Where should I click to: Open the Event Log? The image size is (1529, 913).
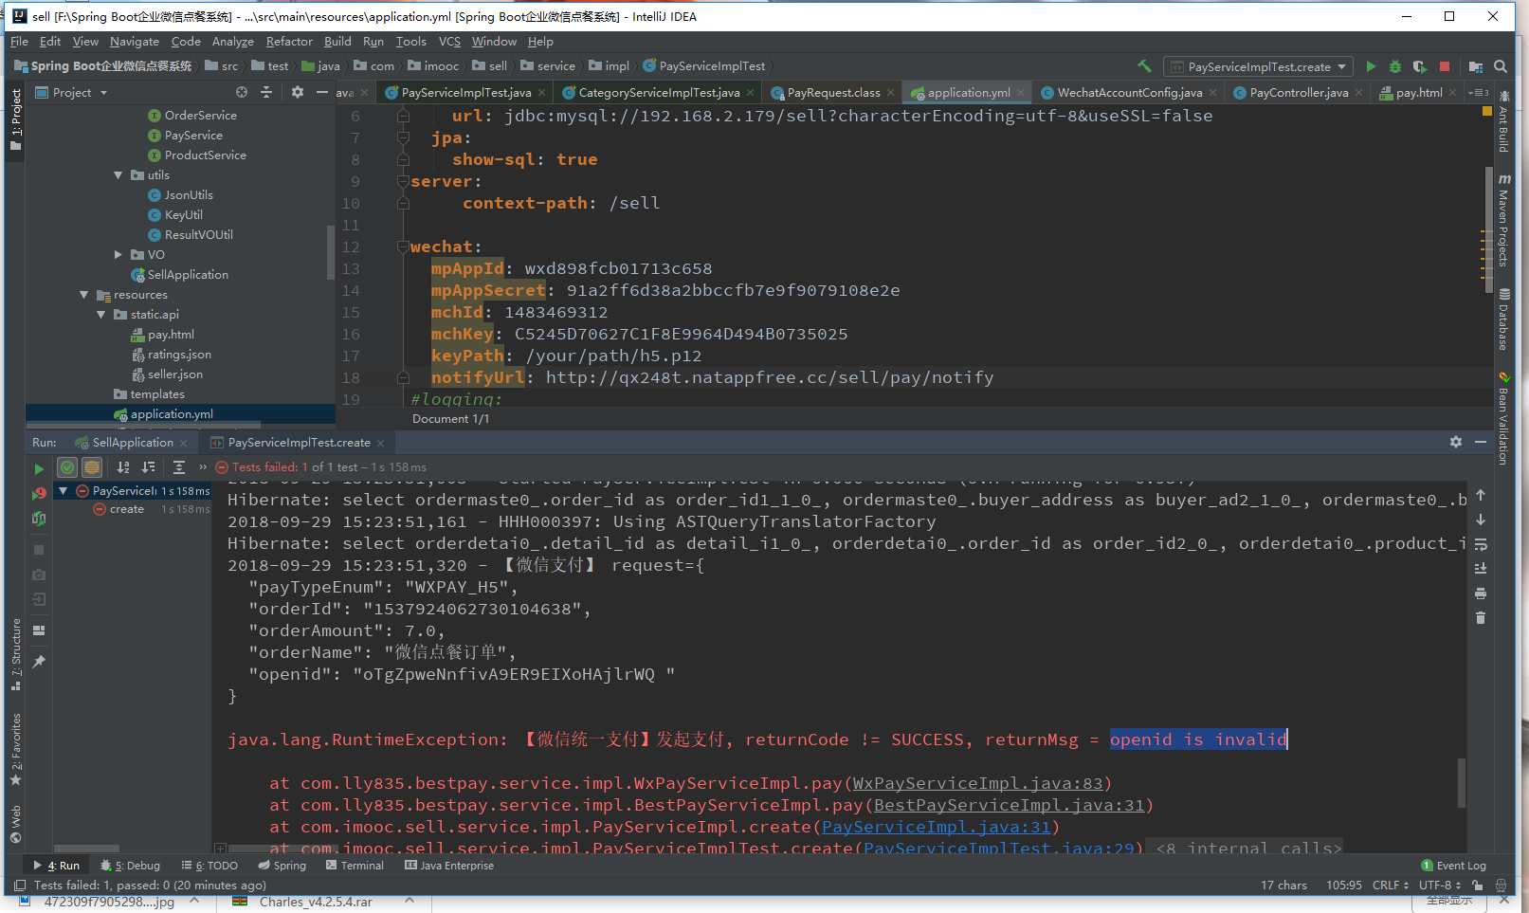point(1453,866)
